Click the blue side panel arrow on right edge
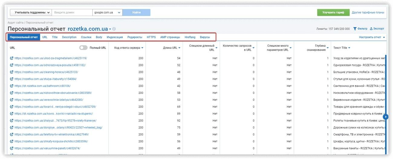393x159 pixels. click(x=386, y=116)
